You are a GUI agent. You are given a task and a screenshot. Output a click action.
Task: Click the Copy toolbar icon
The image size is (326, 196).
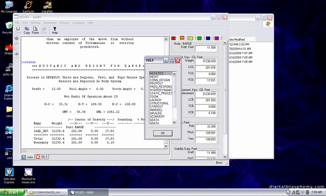26,31
